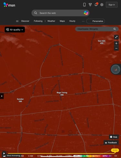This screenshot has width=121, height=158.
Task: Expand the left side panel arrow
Action: [x=2, y=96]
